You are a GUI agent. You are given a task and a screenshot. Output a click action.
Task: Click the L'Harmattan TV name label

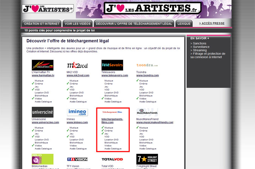click(x=41, y=72)
